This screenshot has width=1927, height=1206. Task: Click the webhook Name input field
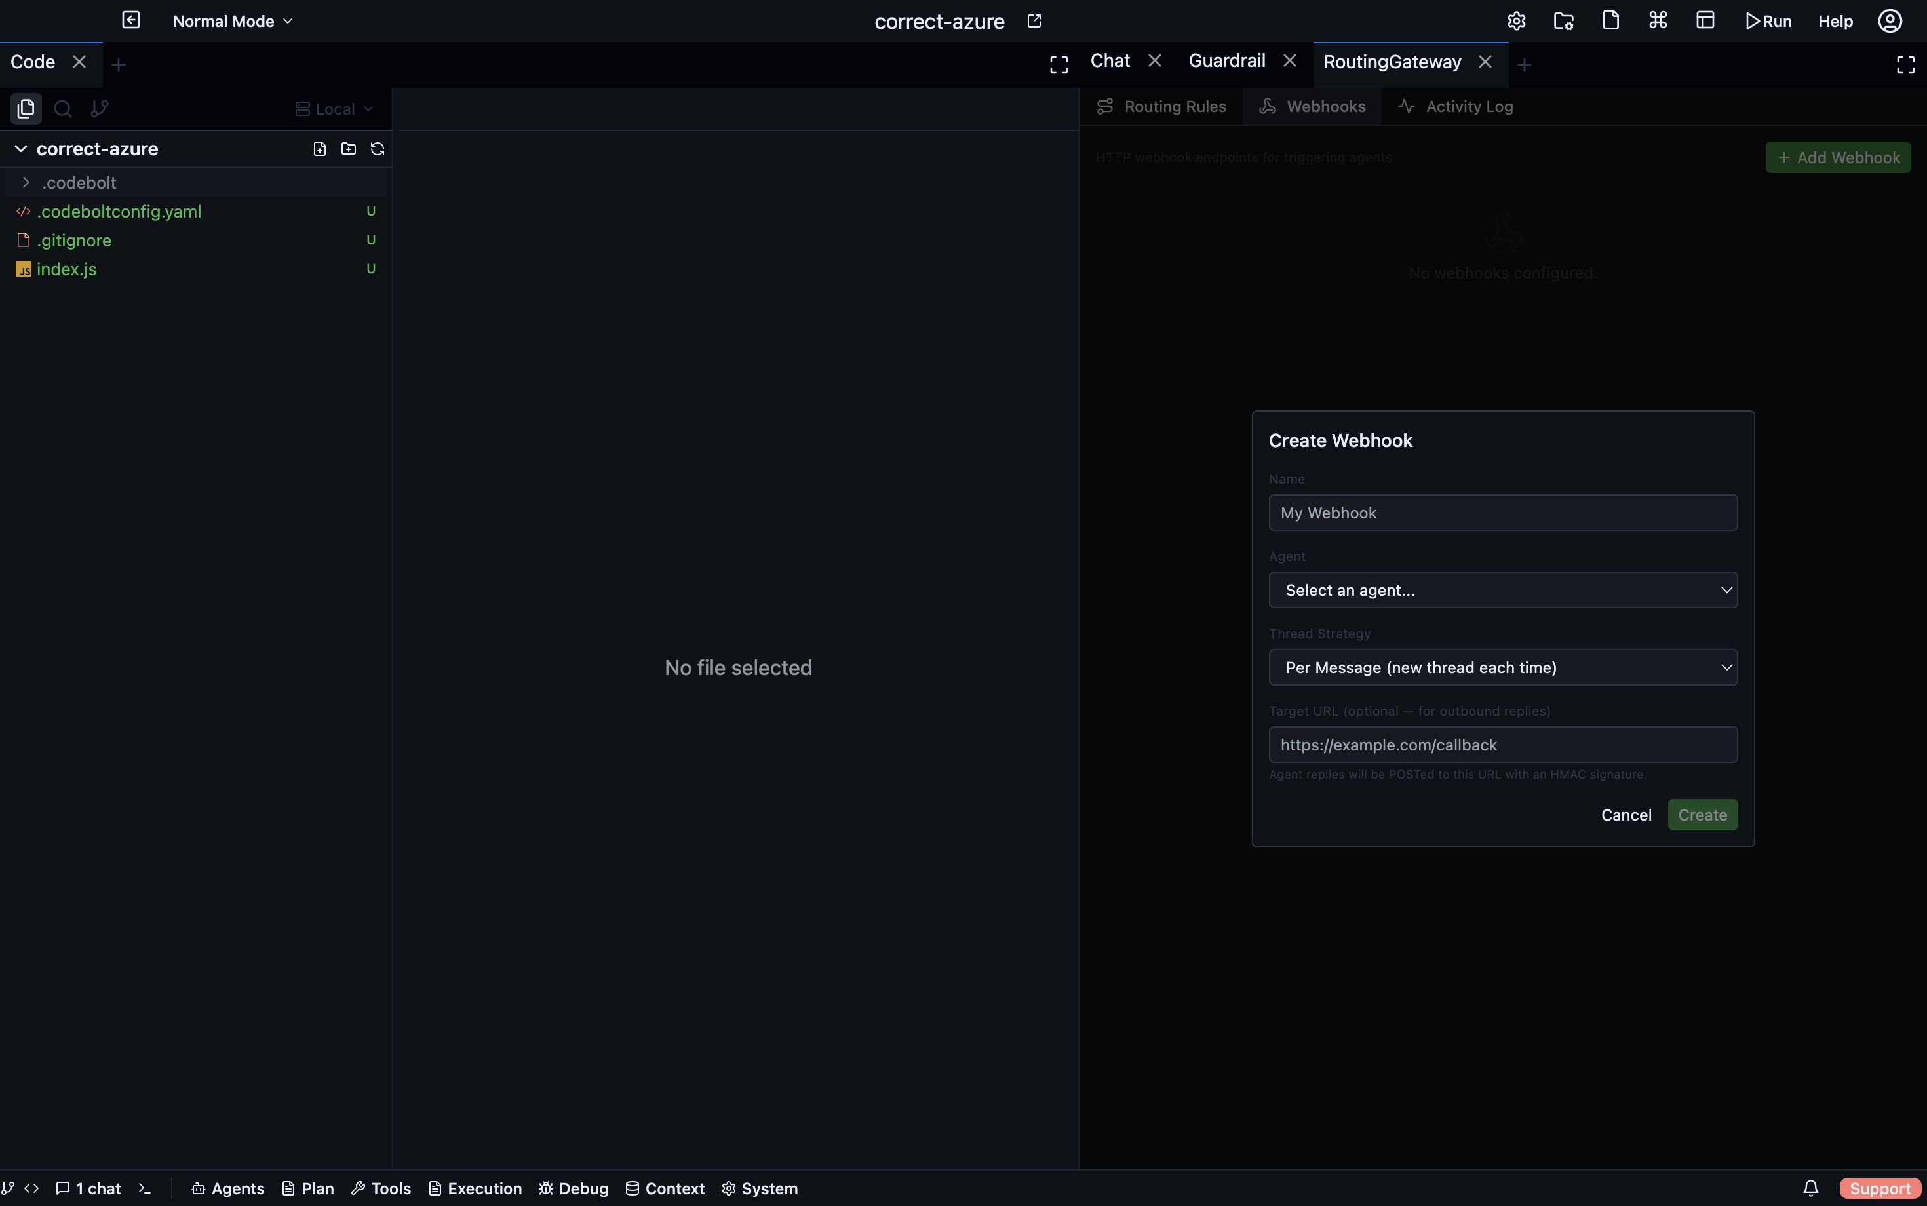(x=1503, y=513)
